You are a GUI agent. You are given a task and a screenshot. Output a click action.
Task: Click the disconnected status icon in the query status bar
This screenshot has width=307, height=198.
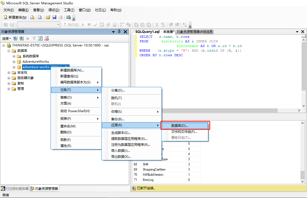(134, 188)
